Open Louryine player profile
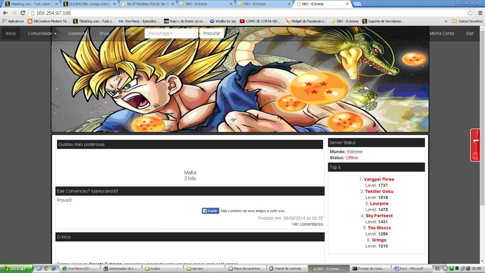Screen dimensions: 485x273 pyautogui.click(x=379, y=203)
